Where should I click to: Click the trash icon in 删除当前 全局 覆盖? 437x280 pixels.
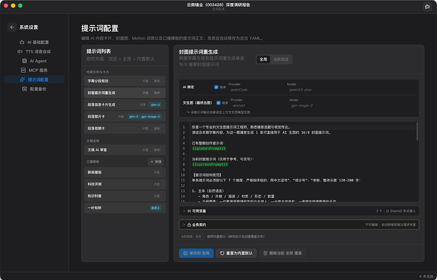[x=265, y=253]
